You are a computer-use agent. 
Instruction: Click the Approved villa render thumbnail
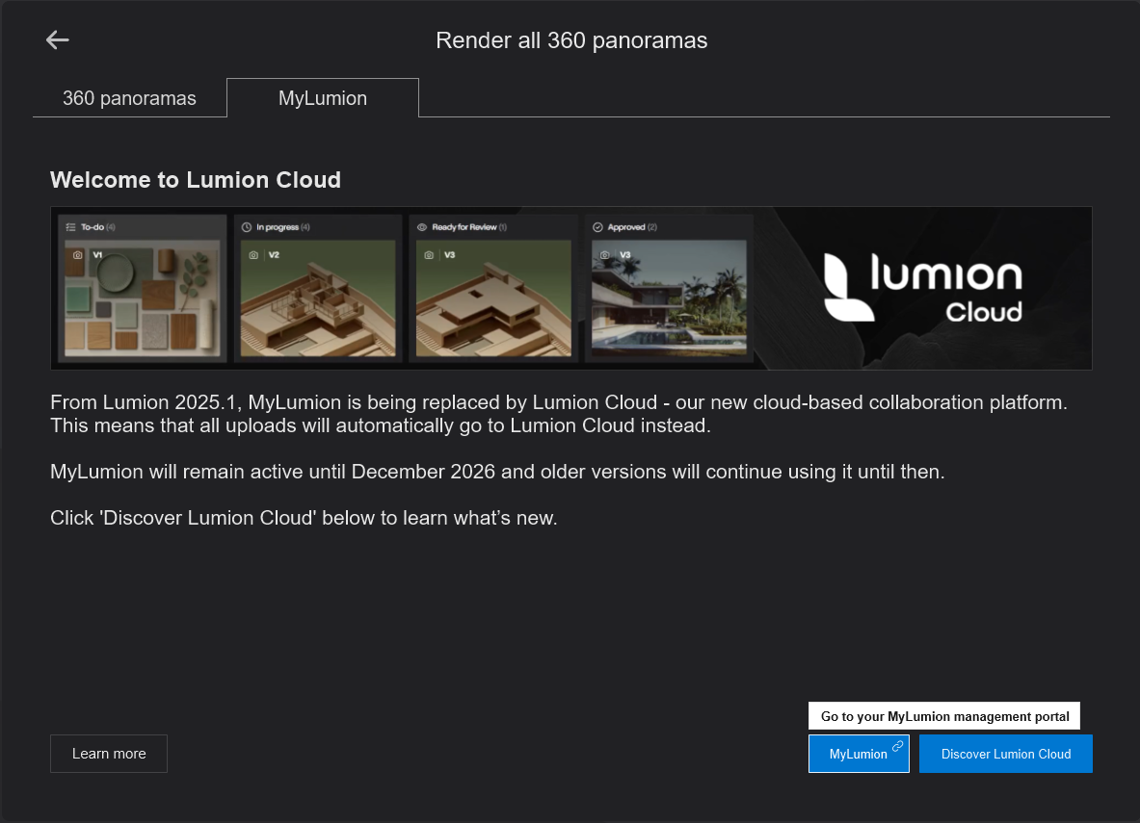669,303
